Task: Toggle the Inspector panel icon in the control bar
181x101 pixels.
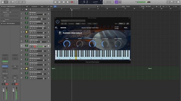Action: pos(6,2)
